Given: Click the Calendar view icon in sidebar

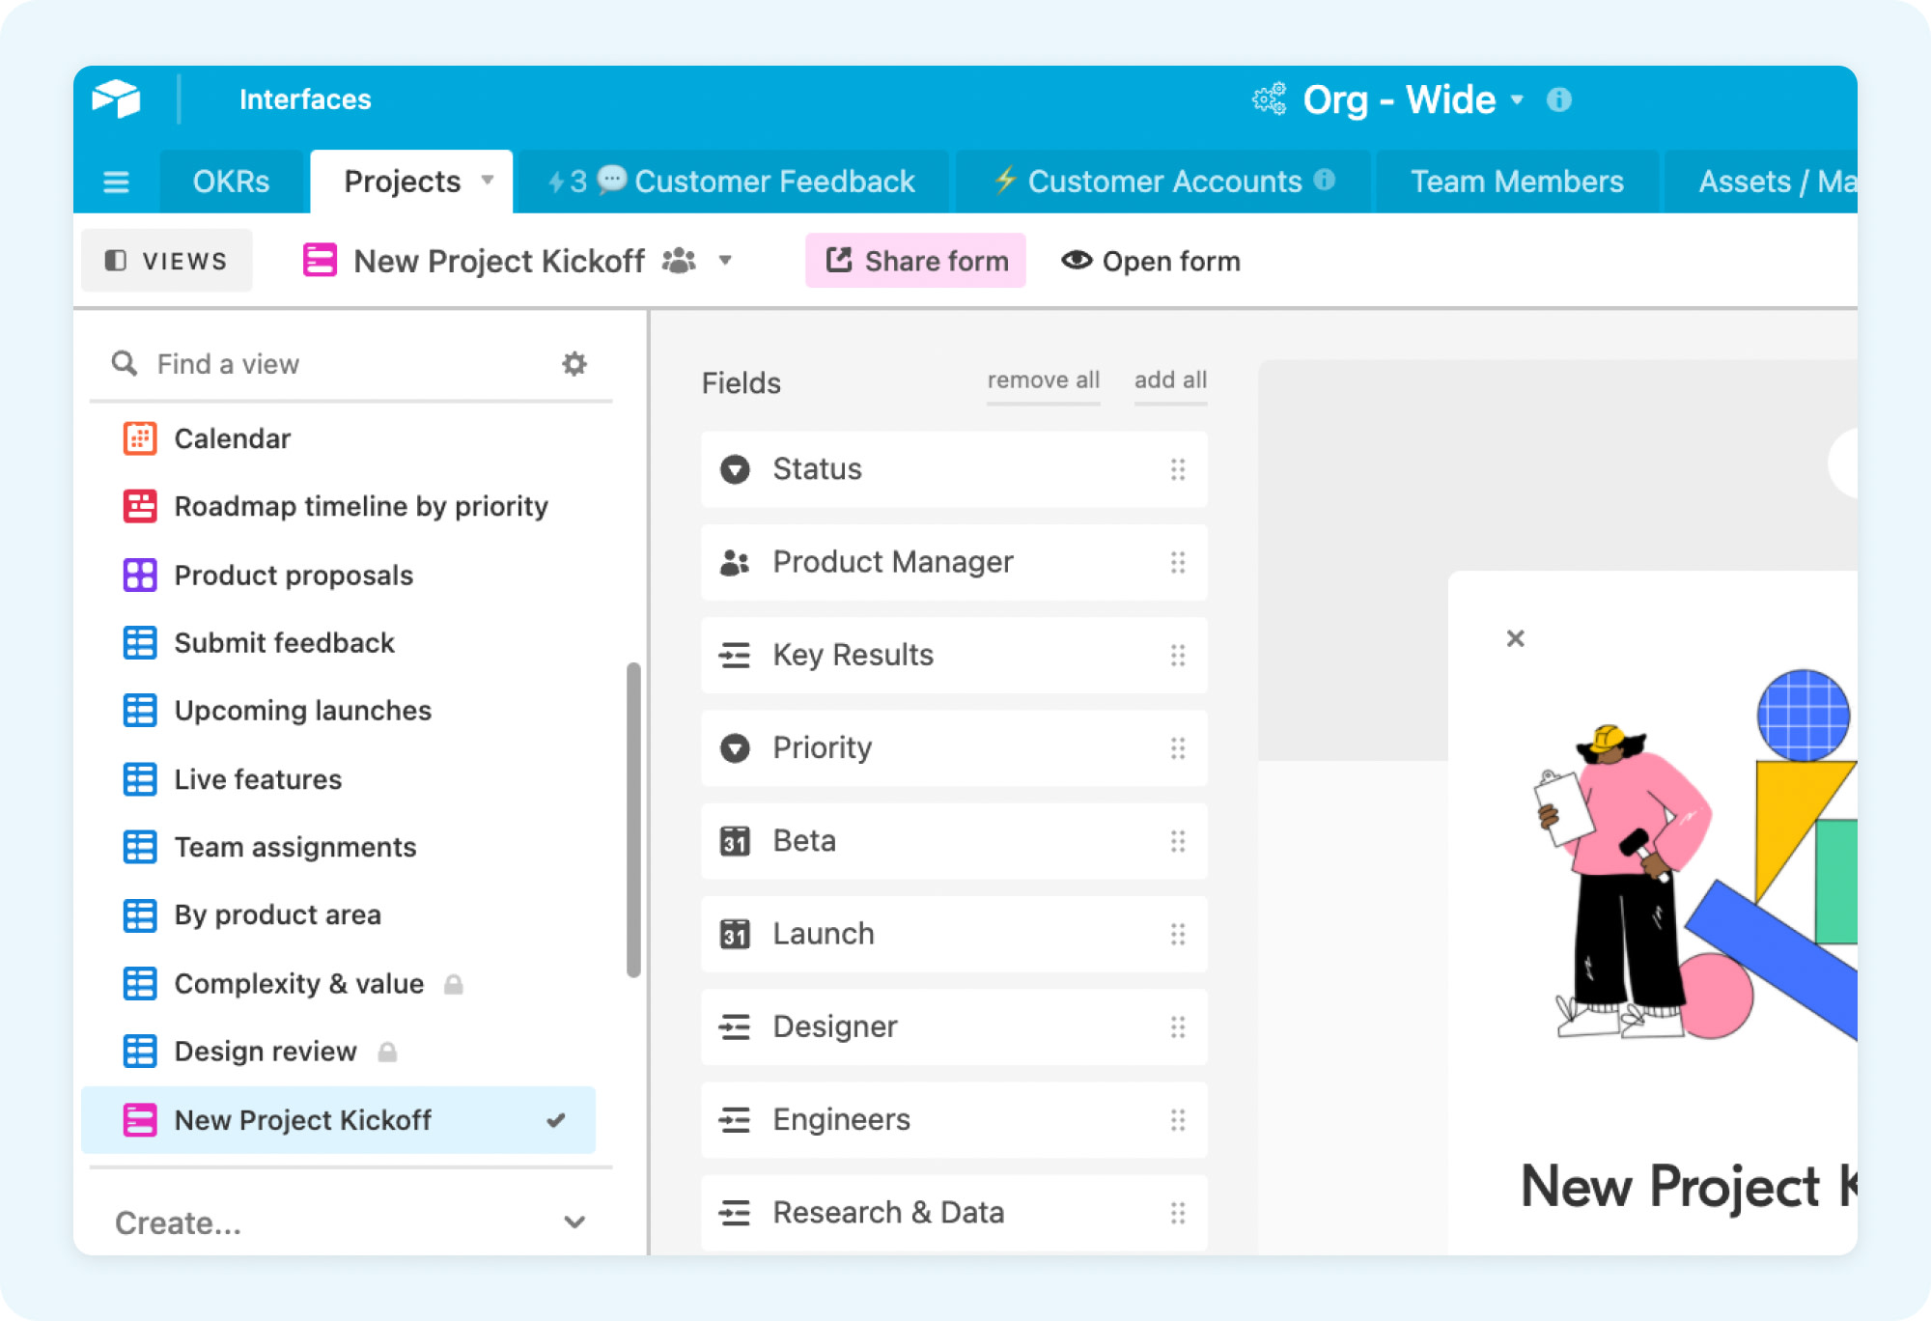Looking at the screenshot, I should (140, 438).
